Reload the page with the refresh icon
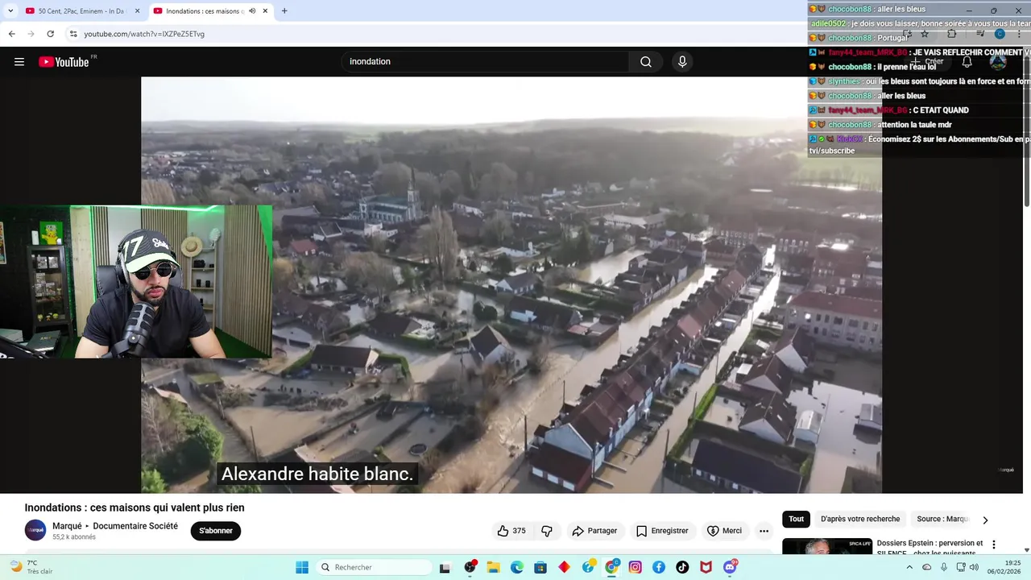This screenshot has width=1031, height=580. click(x=50, y=34)
